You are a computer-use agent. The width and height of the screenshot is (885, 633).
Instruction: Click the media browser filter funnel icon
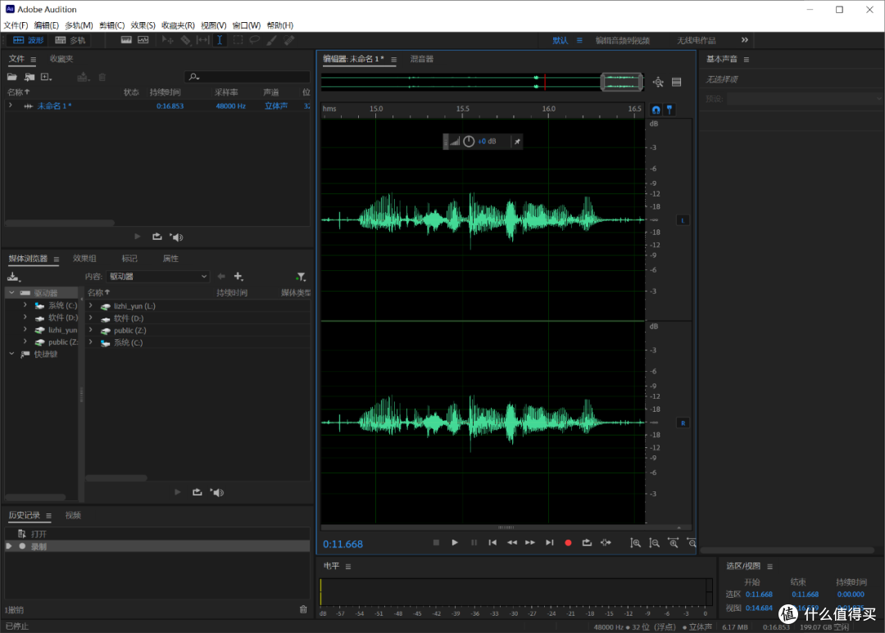[300, 277]
